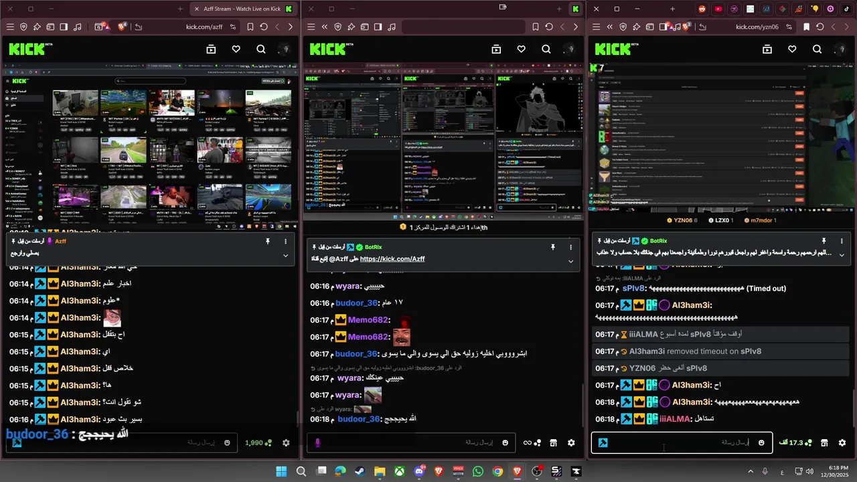Toggle the sidebar panel in the middle window

click(x=378, y=27)
